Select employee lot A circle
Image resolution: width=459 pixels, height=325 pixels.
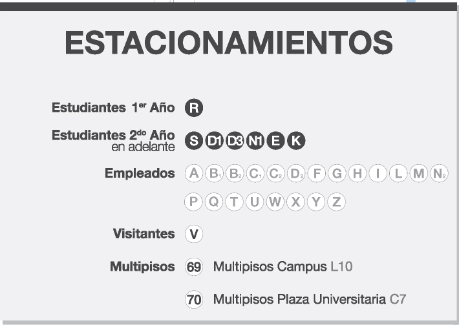[x=194, y=173]
